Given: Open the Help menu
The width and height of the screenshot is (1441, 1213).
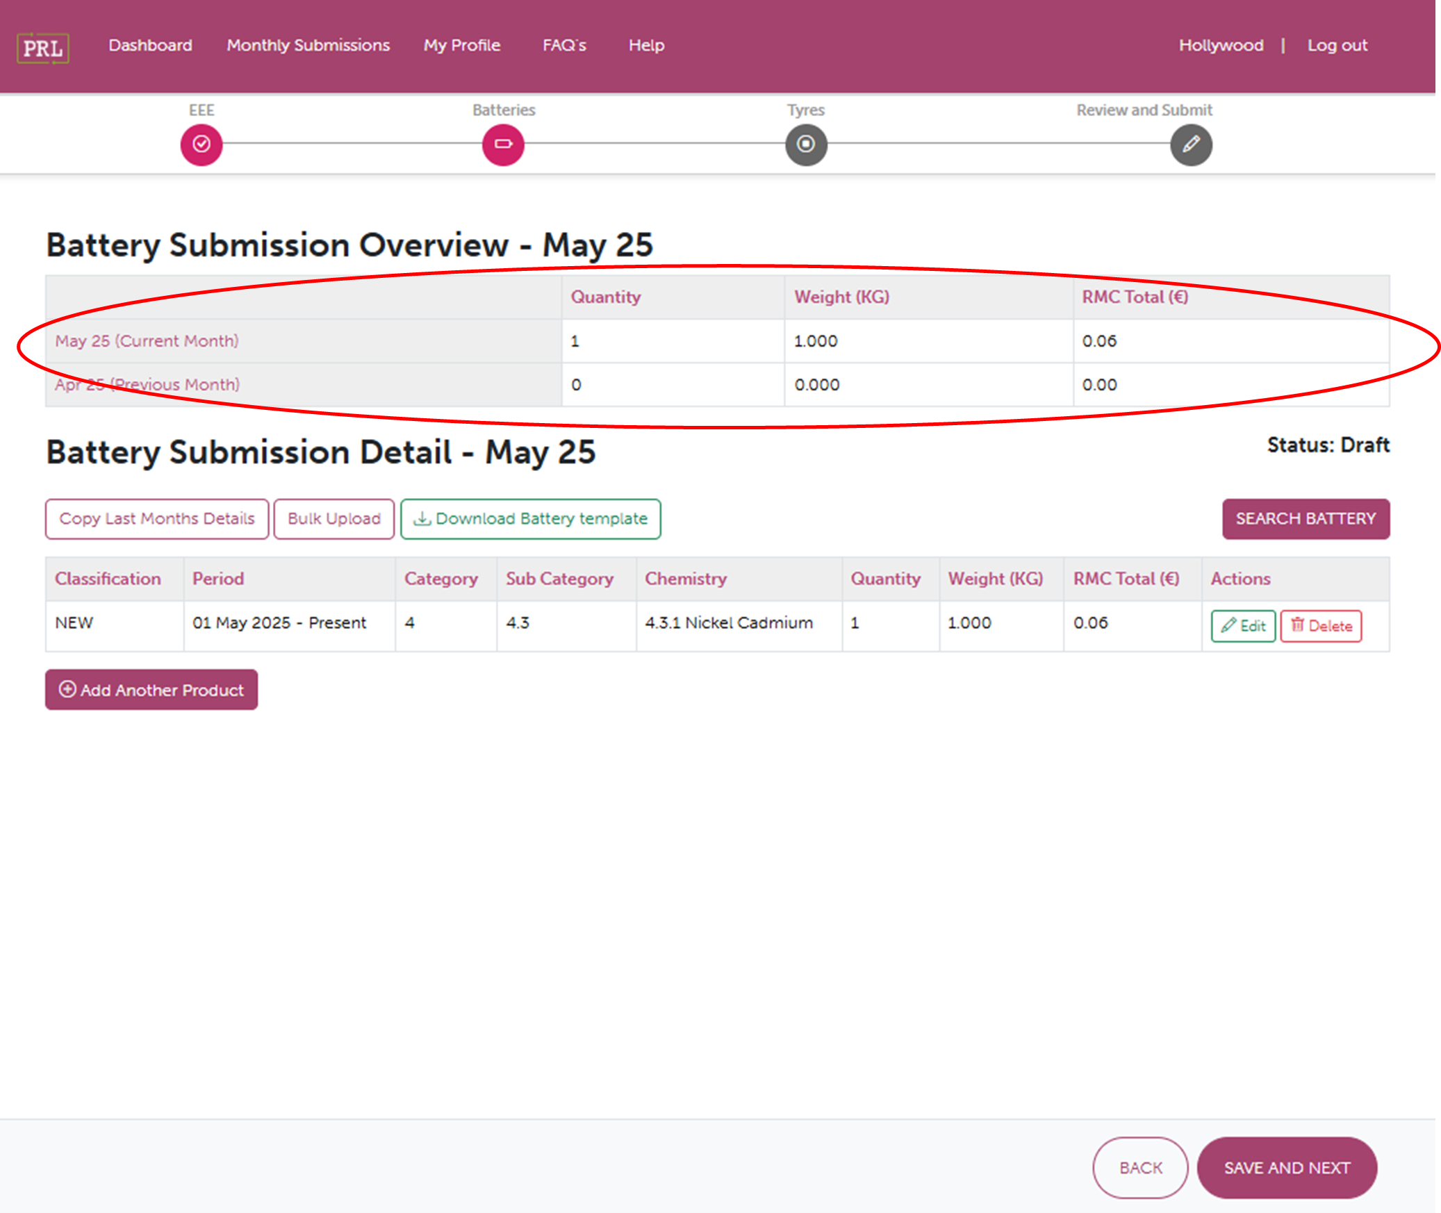Looking at the screenshot, I should [645, 45].
